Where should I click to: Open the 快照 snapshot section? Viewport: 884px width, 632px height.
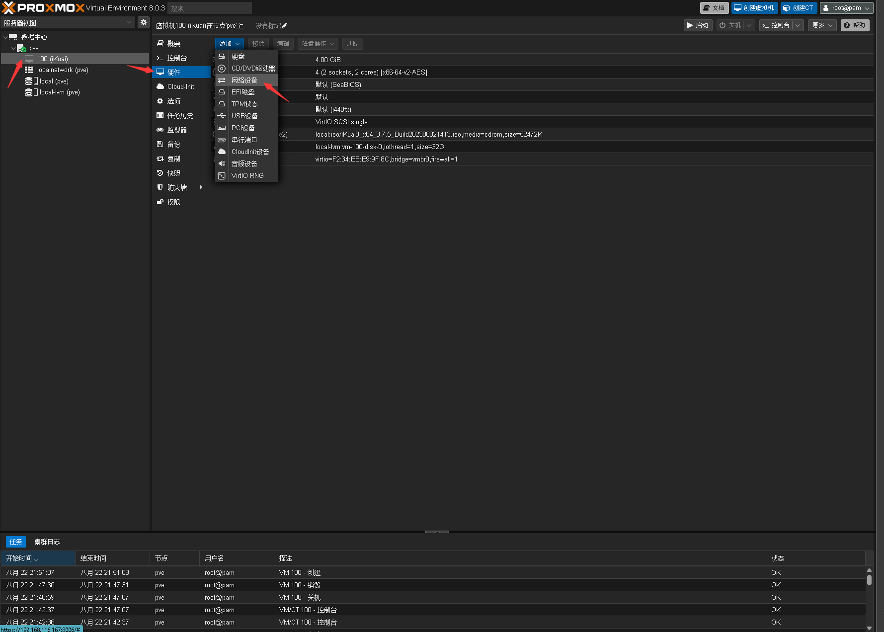tap(173, 173)
